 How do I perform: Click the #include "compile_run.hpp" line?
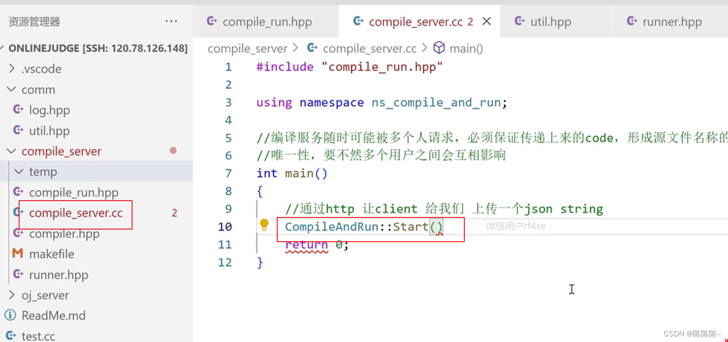pyautogui.click(x=350, y=67)
